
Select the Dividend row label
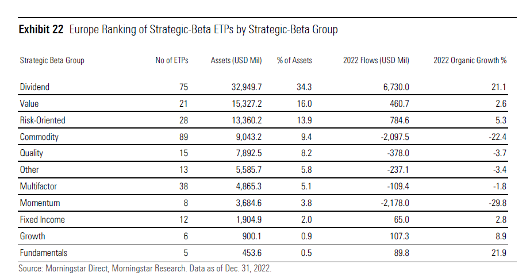coord(34,87)
